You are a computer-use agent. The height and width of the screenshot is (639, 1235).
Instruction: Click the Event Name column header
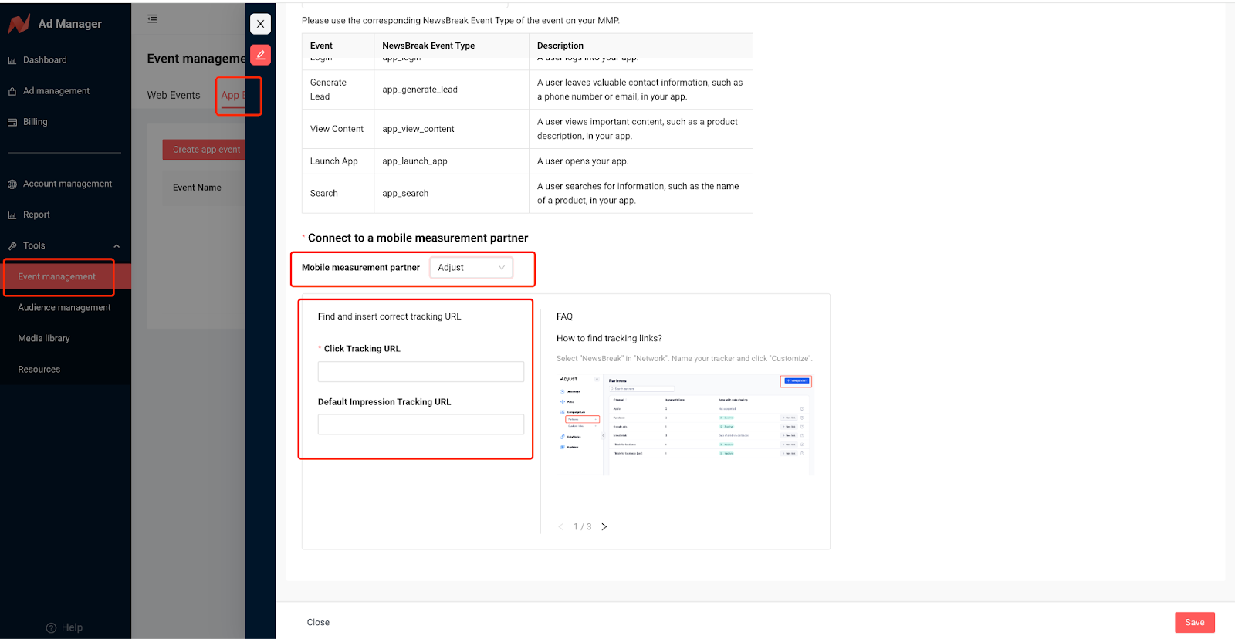click(197, 188)
